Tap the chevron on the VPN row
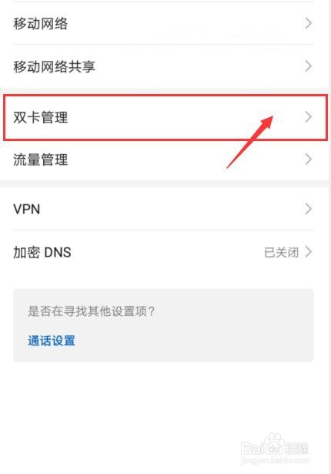This screenshot has height=474, width=331. pos(308,209)
